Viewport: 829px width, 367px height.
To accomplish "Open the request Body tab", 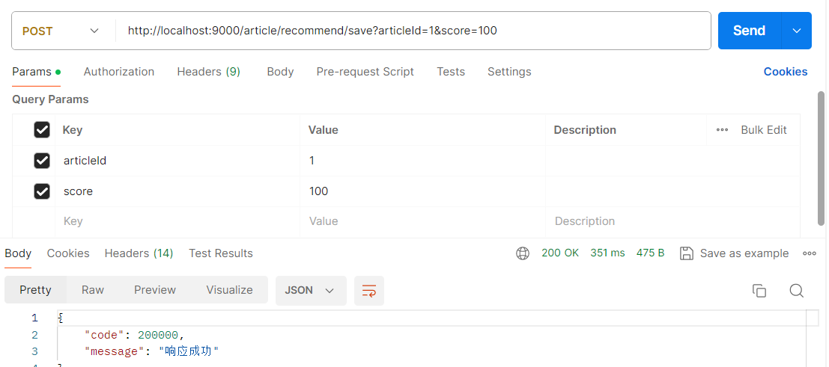I will coord(280,72).
